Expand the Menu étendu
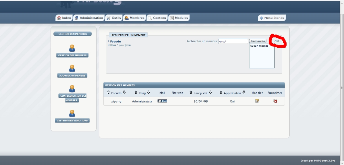344x165 pixels. [x=272, y=18]
